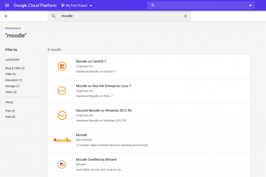Click the Bitnami Moodle hexagon icon
This screenshot has height=177, width=266.
coord(62,164)
